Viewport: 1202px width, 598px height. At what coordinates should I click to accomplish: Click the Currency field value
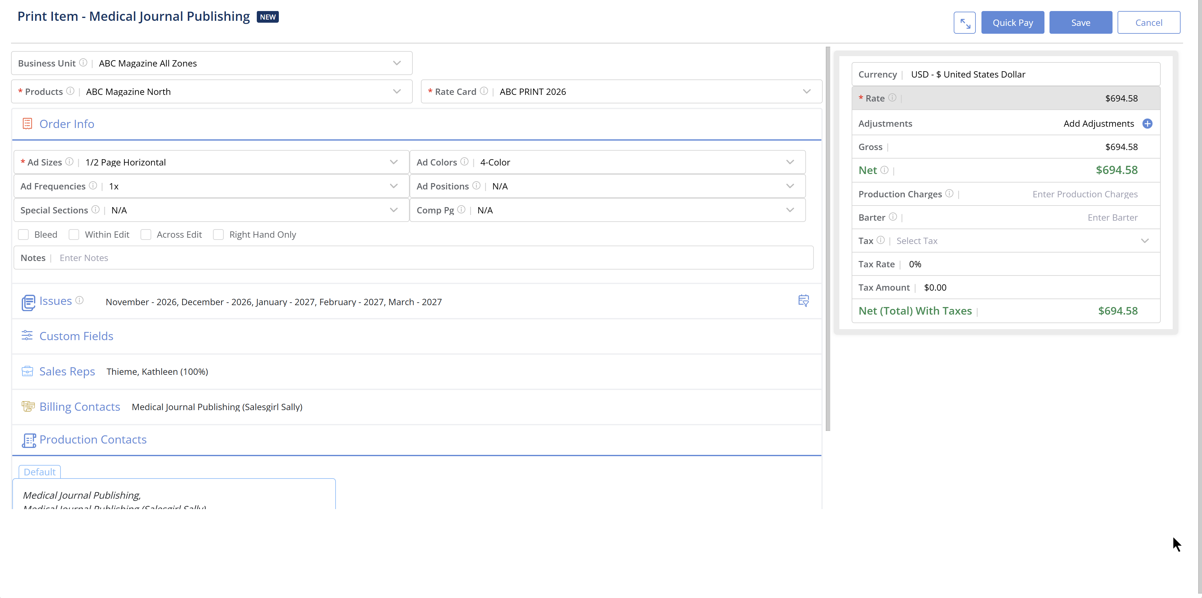(x=968, y=74)
